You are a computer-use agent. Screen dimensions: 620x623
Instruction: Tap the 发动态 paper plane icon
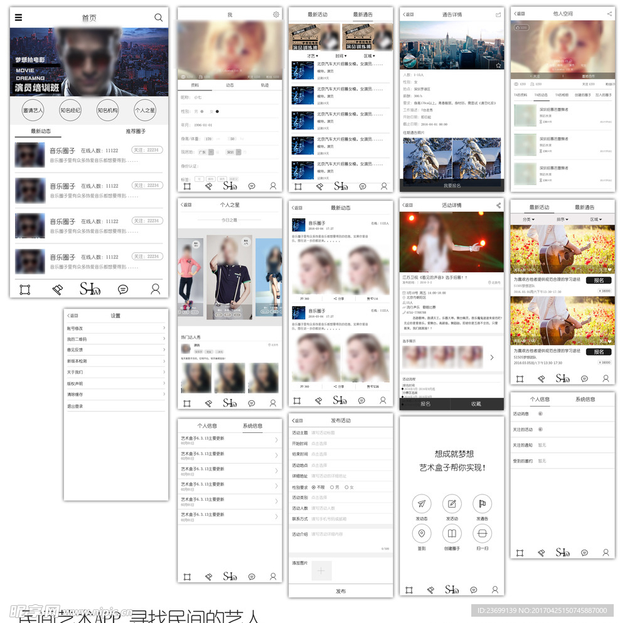[421, 504]
